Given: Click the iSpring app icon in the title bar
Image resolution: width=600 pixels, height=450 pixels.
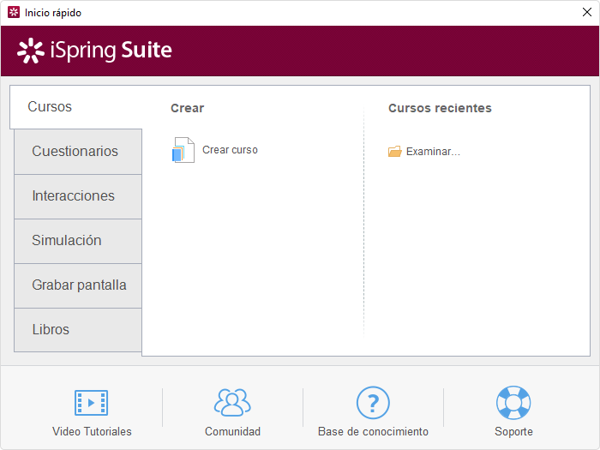Looking at the screenshot, I should click(x=14, y=12).
